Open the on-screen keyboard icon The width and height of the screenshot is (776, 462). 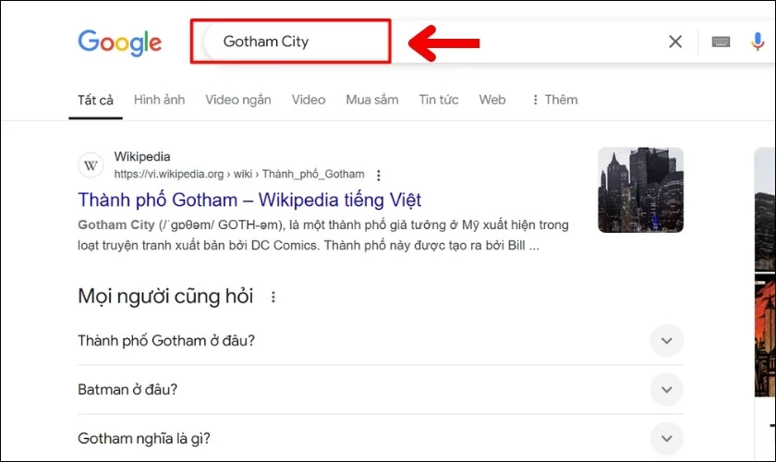click(721, 43)
